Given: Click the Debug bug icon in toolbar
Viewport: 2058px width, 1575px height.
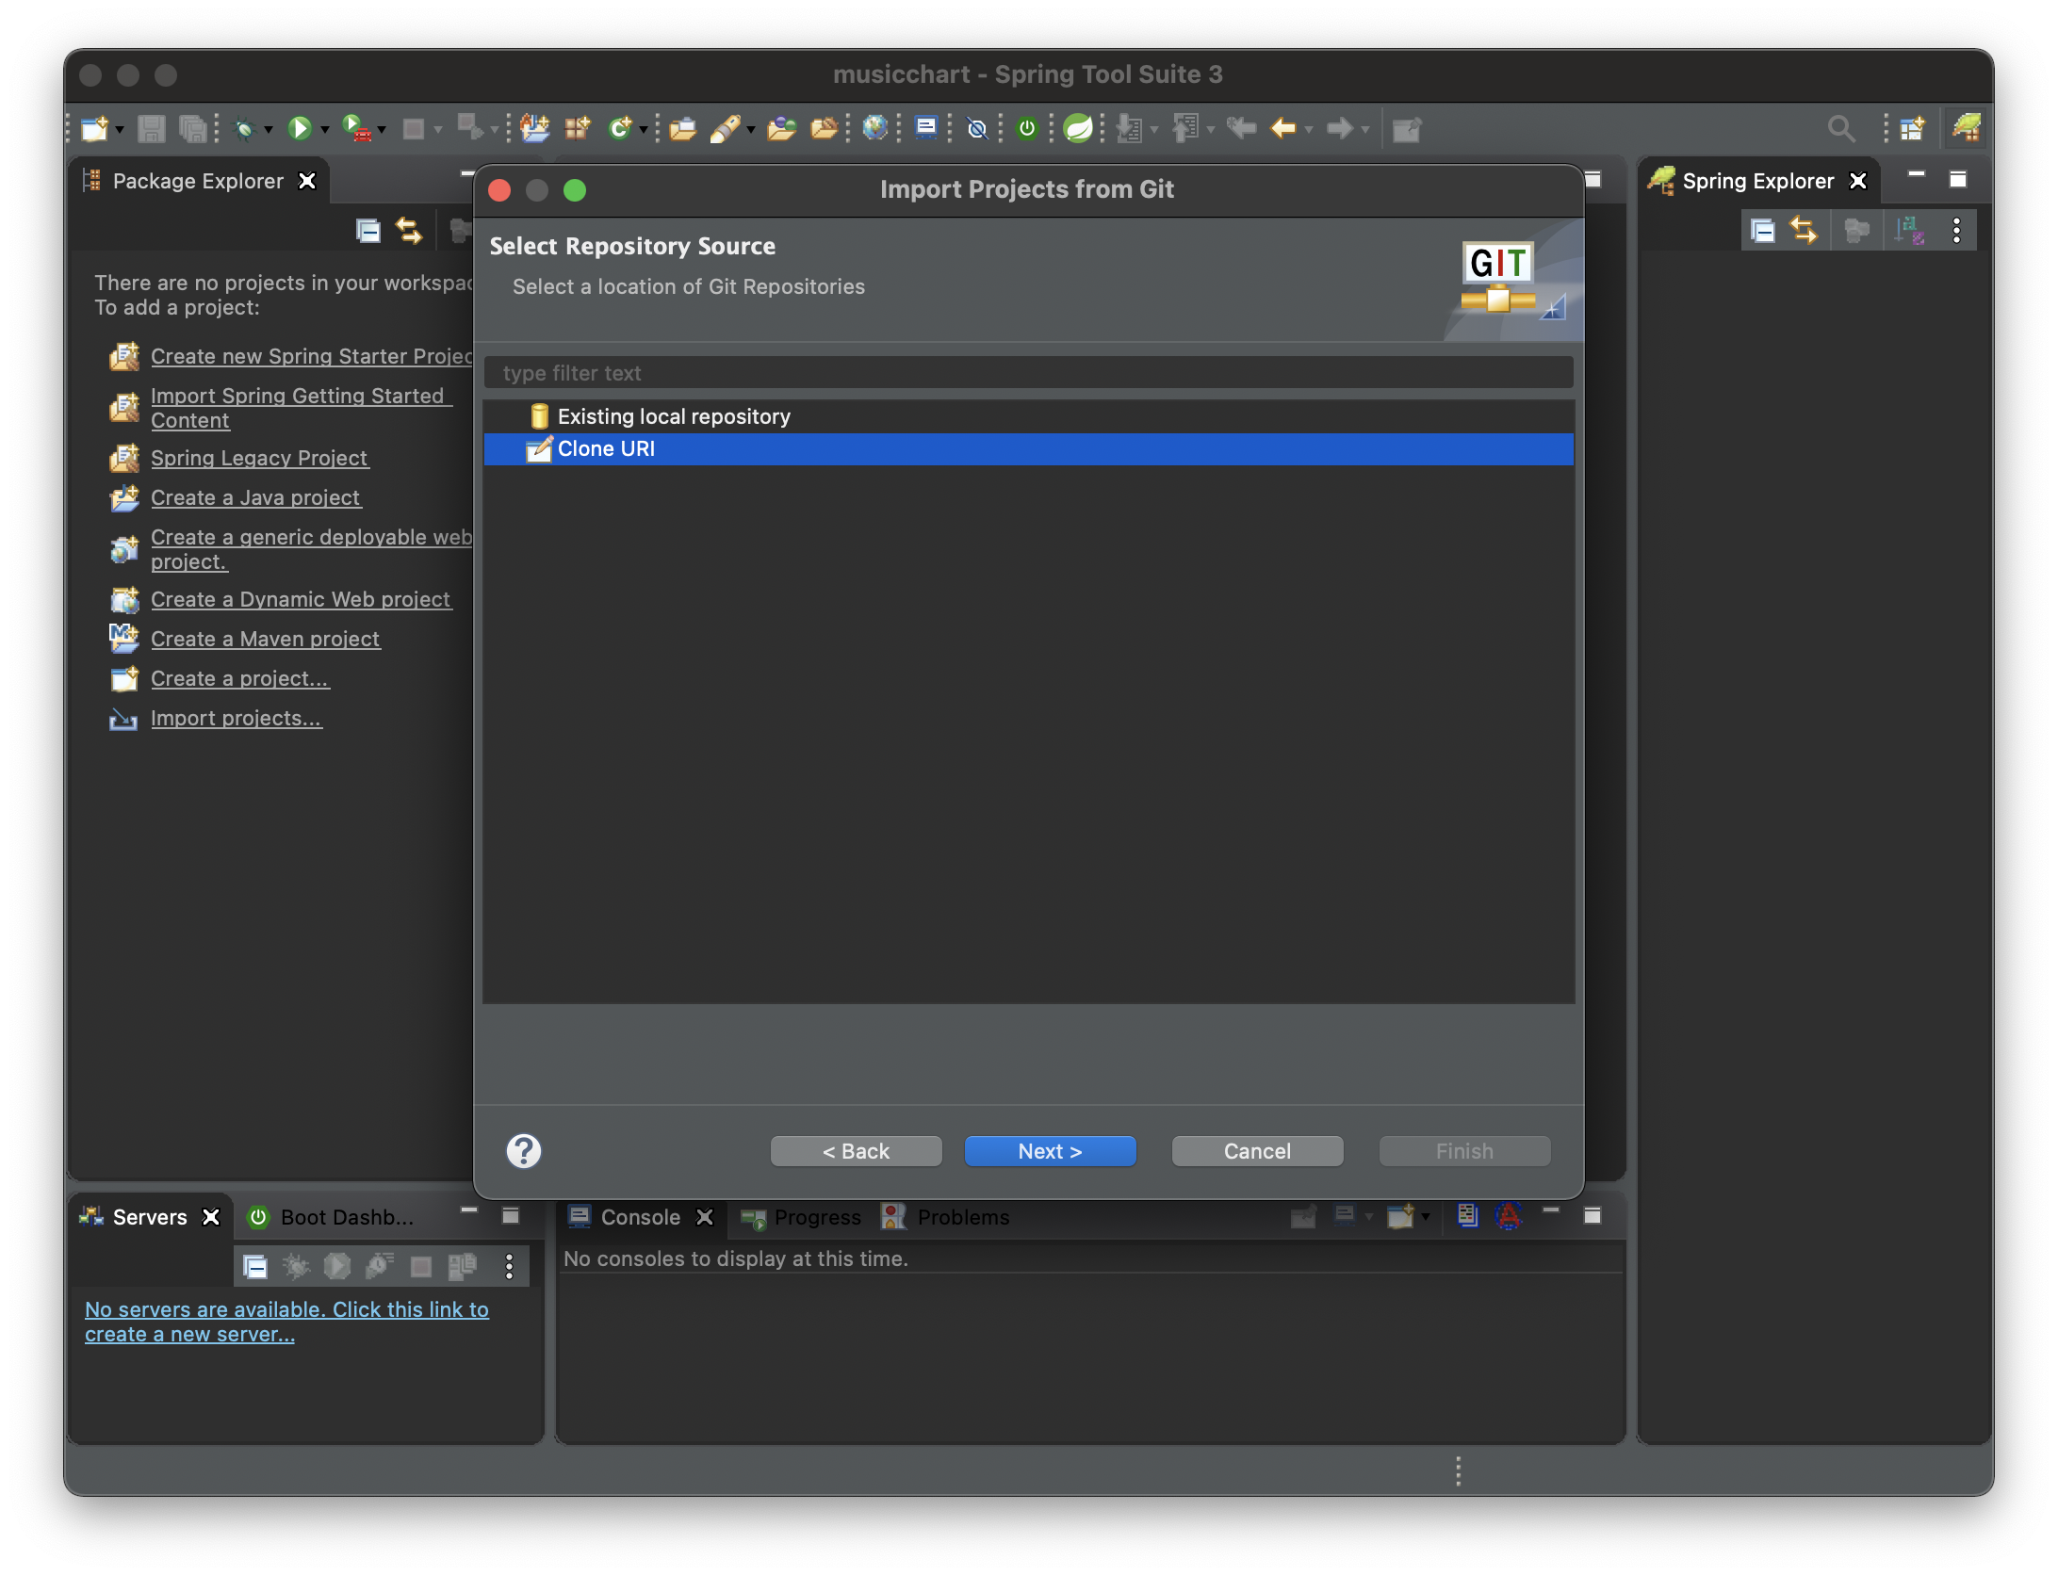Looking at the screenshot, I should [x=245, y=128].
